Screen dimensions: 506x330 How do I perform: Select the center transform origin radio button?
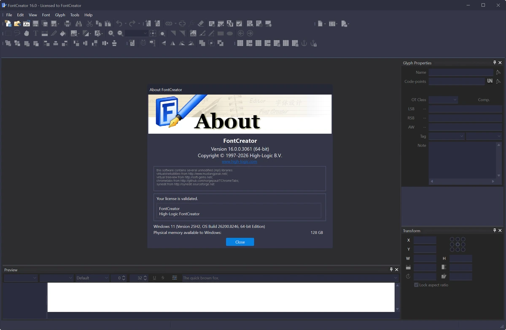(458, 244)
